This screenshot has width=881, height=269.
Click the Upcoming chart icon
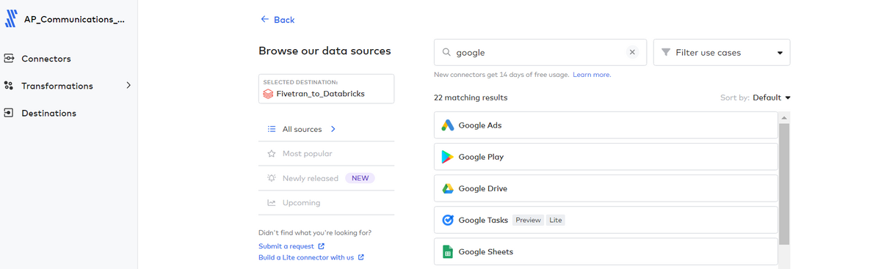coord(272,203)
